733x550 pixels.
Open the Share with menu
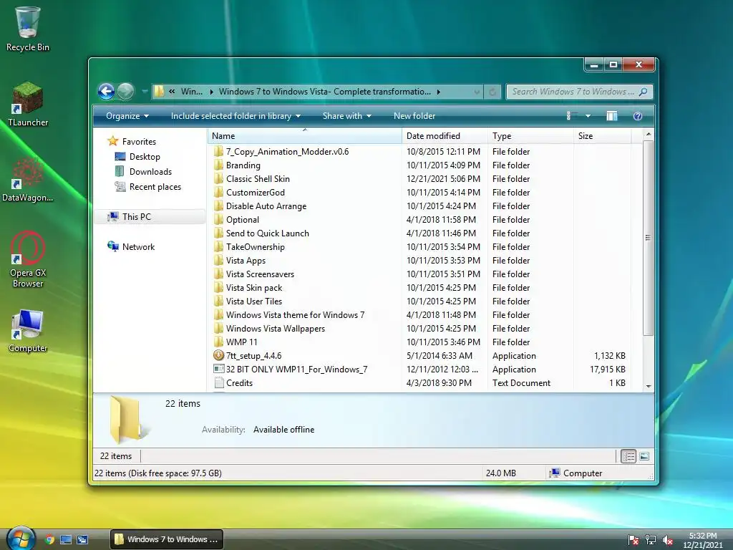tap(347, 116)
